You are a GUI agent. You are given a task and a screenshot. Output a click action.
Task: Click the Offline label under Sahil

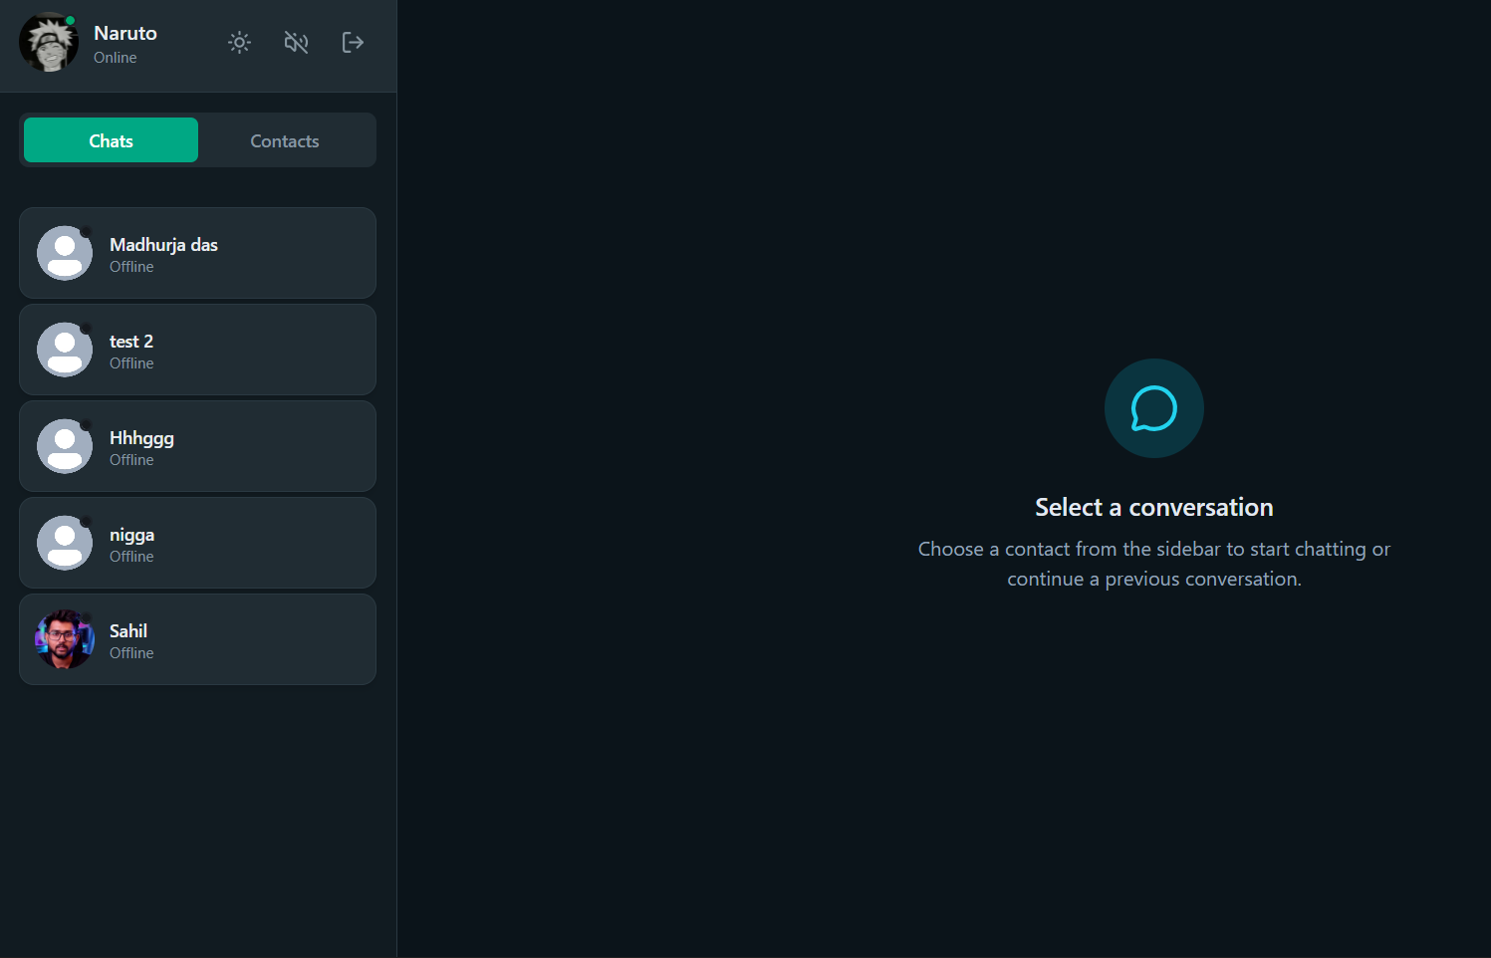[131, 653]
